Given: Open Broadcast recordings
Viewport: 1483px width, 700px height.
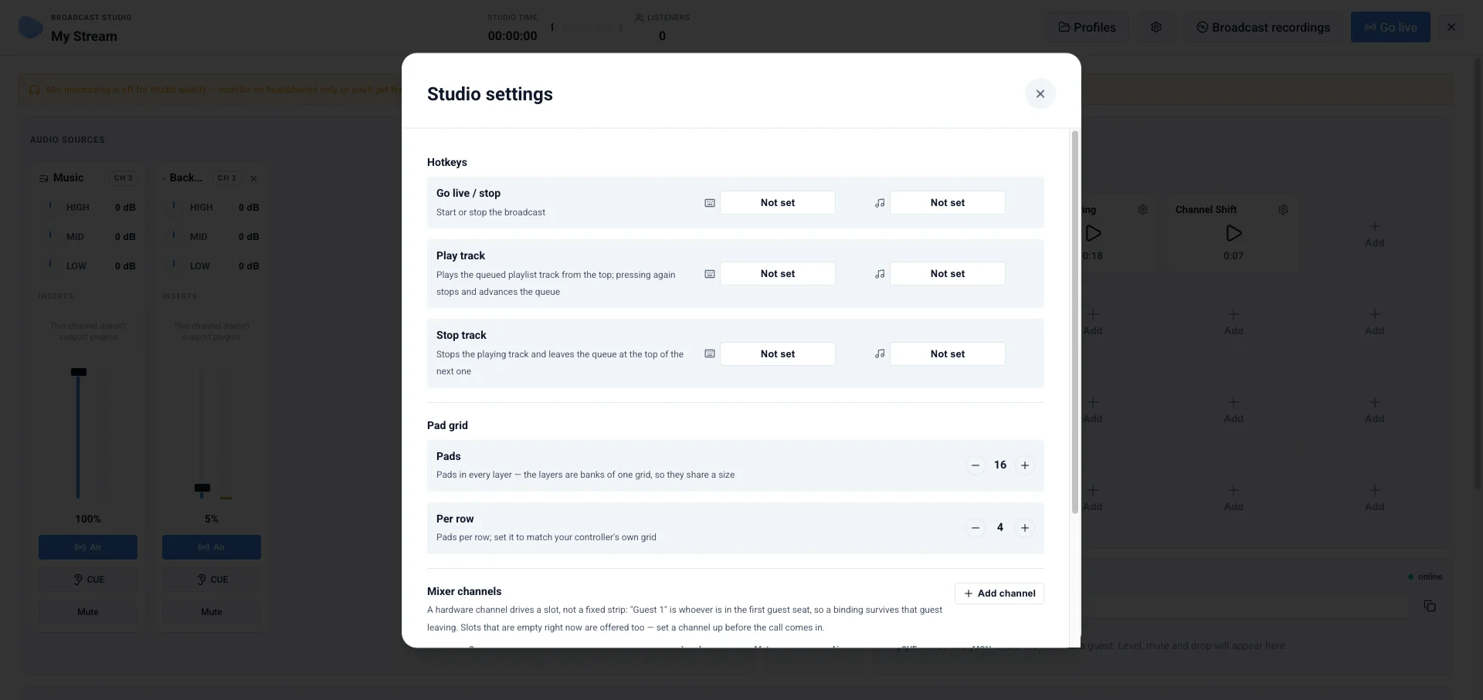Looking at the screenshot, I should [x=1263, y=27].
